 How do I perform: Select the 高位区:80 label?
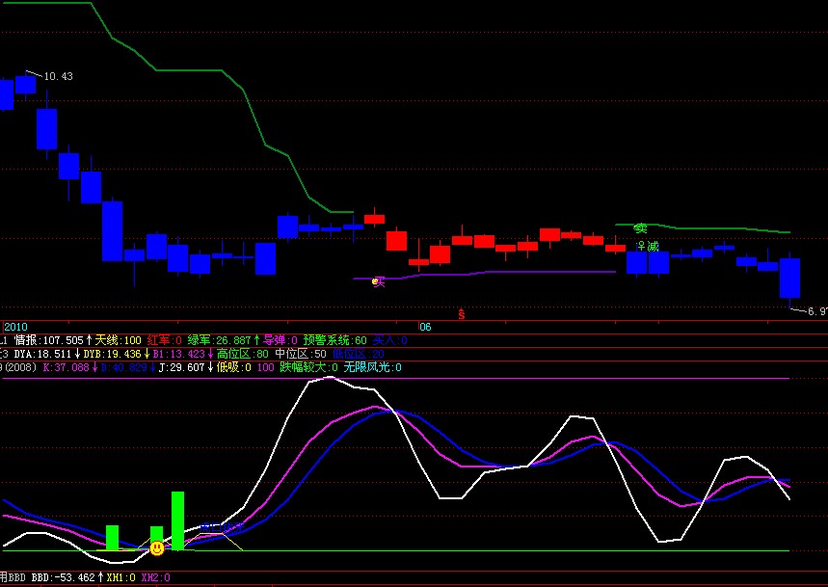[242, 354]
